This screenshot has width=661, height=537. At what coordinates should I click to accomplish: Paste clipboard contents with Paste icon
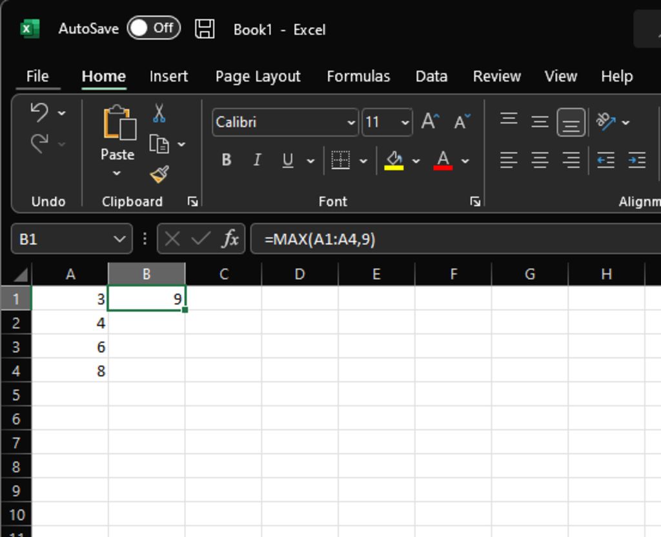[x=119, y=122]
